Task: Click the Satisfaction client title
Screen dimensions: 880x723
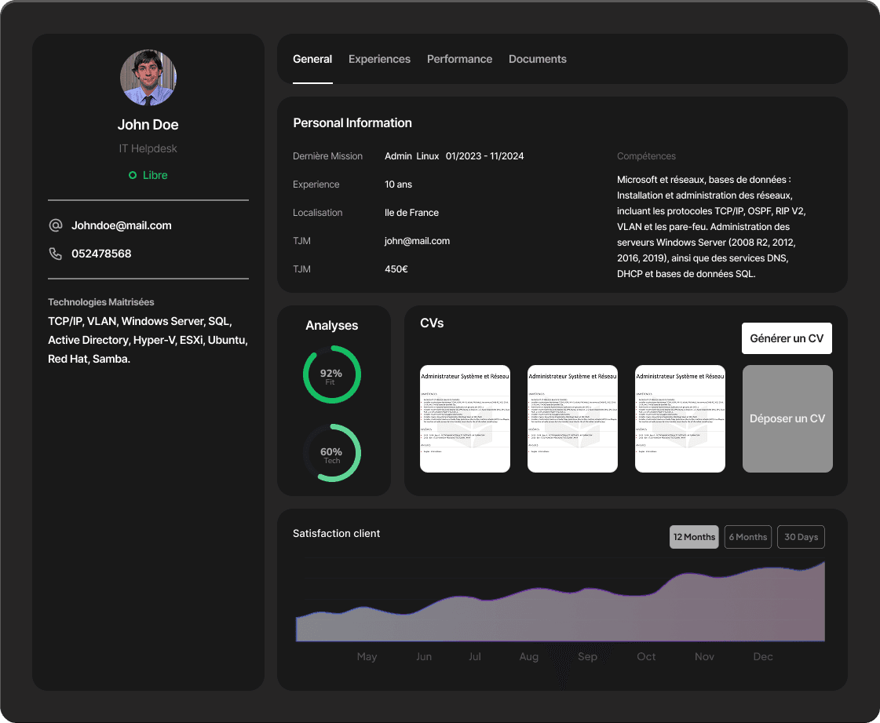Action: click(x=336, y=533)
